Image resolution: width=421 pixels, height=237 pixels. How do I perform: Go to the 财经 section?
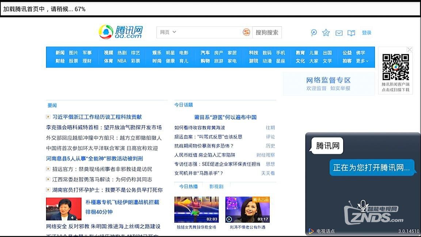click(60, 61)
